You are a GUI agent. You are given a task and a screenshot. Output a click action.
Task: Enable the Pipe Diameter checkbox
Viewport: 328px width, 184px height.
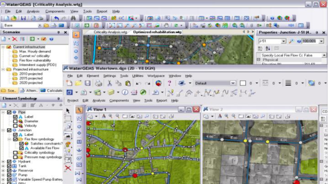click(15, 121)
